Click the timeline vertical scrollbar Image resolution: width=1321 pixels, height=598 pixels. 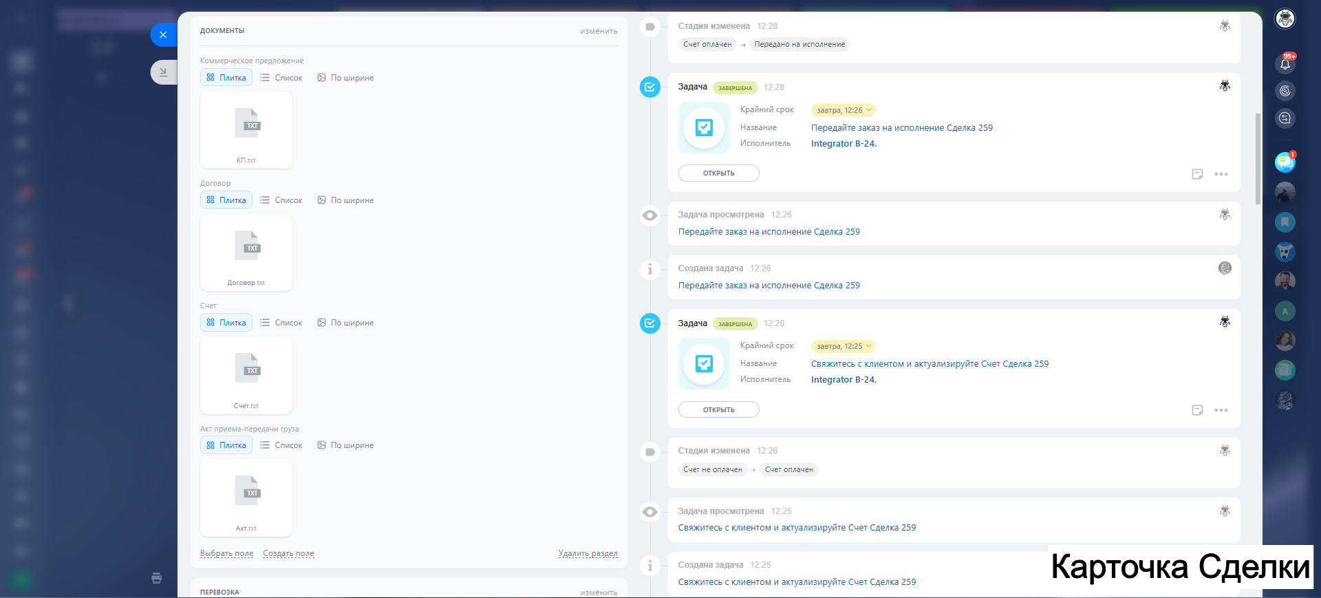tap(1258, 158)
